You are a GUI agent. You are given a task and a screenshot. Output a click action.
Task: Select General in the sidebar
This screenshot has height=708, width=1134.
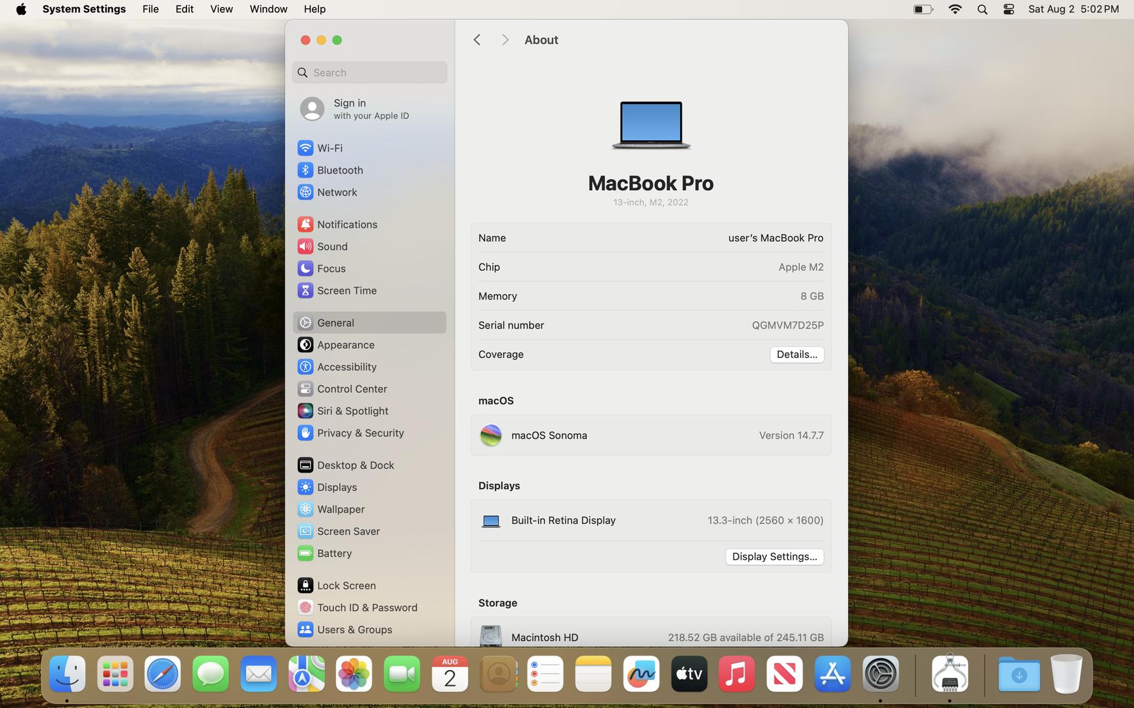pyautogui.click(x=369, y=323)
